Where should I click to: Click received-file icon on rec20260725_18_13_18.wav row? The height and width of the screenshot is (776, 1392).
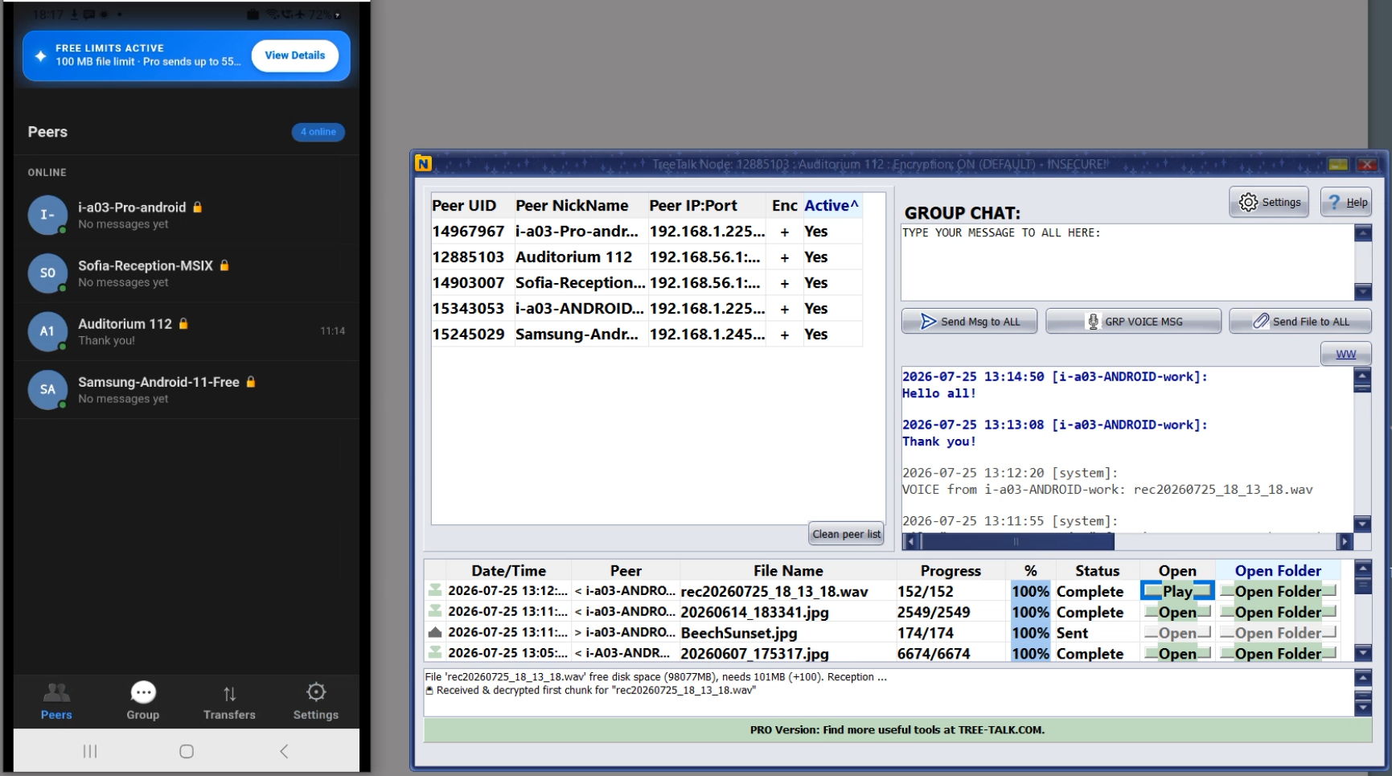pyautogui.click(x=435, y=590)
